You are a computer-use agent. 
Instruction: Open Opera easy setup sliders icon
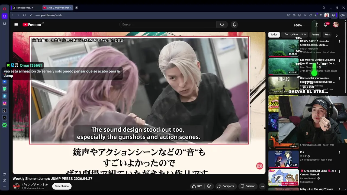pos(321,15)
